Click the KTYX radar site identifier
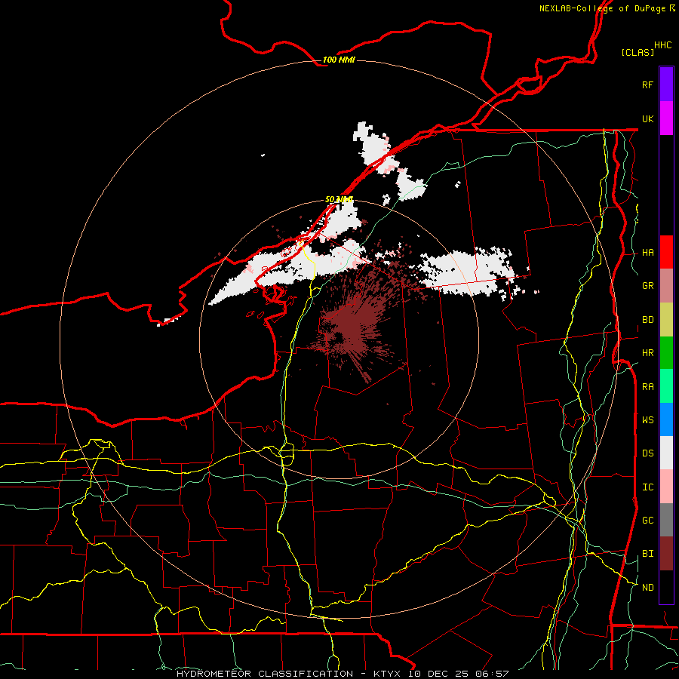 [387, 674]
